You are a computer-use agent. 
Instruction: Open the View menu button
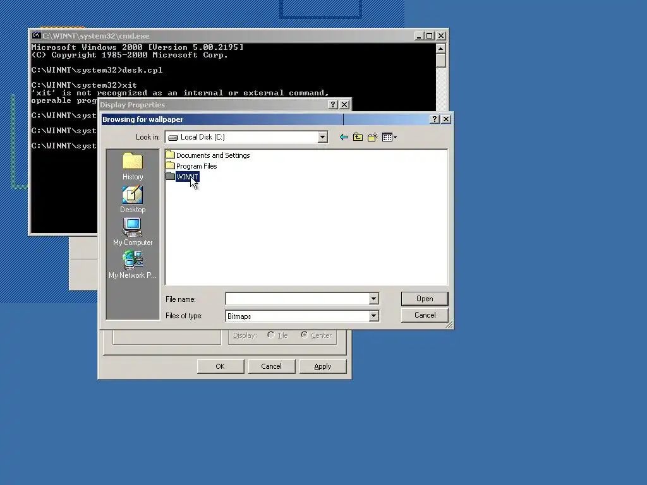389,137
